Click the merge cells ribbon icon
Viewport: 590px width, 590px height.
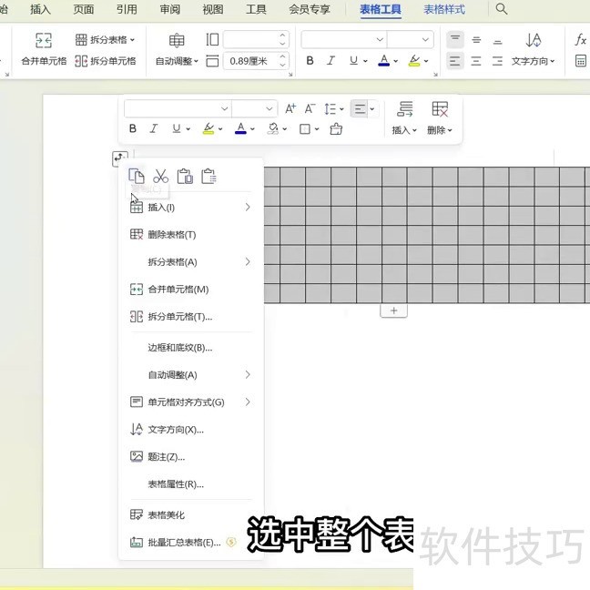click(x=44, y=41)
